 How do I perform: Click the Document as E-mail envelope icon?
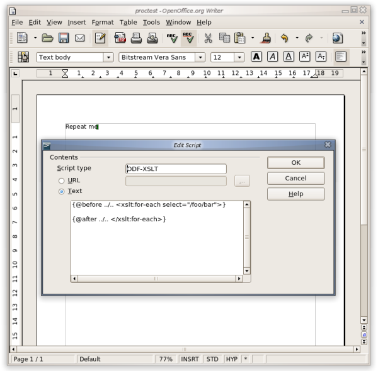(79, 38)
